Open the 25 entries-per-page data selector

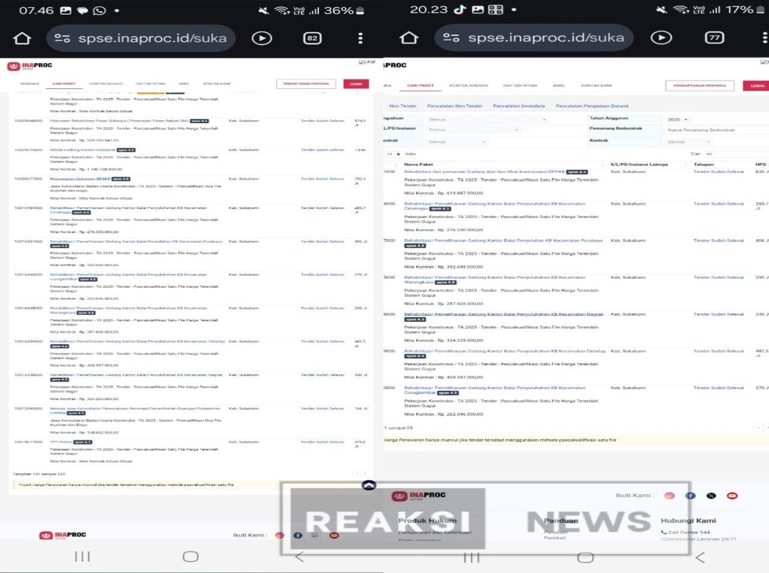tap(392, 154)
